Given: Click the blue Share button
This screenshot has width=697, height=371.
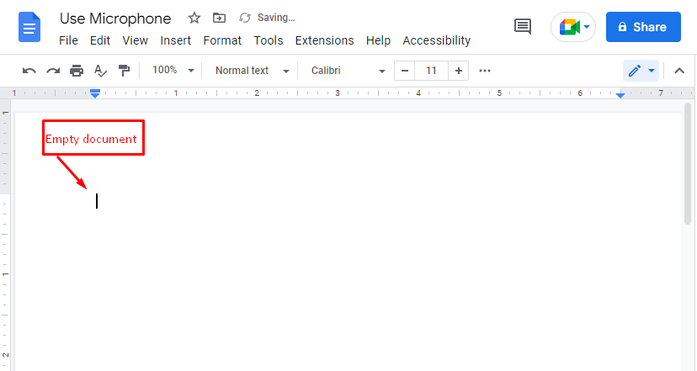Looking at the screenshot, I should click(x=643, y=27).
